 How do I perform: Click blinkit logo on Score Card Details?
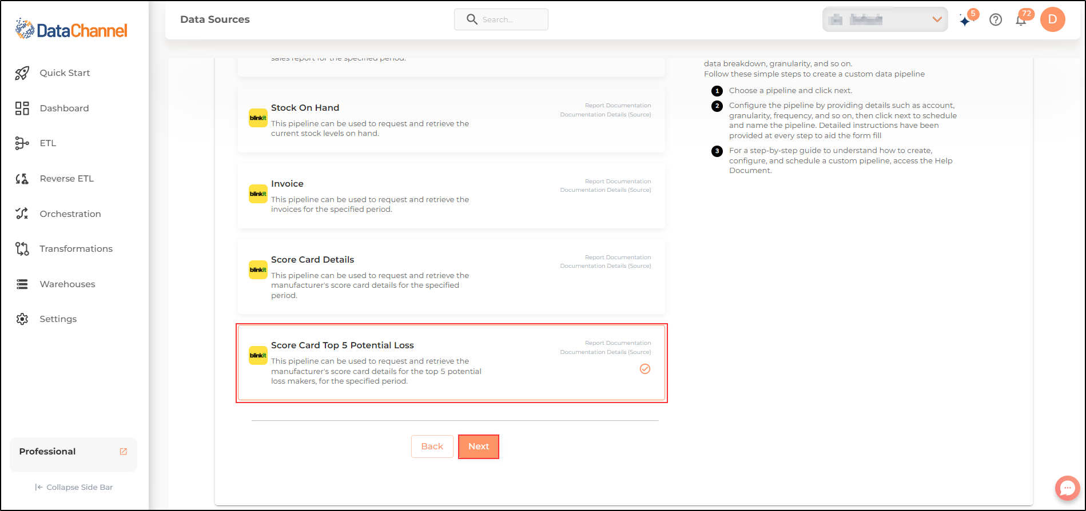[x=258, y=270]
